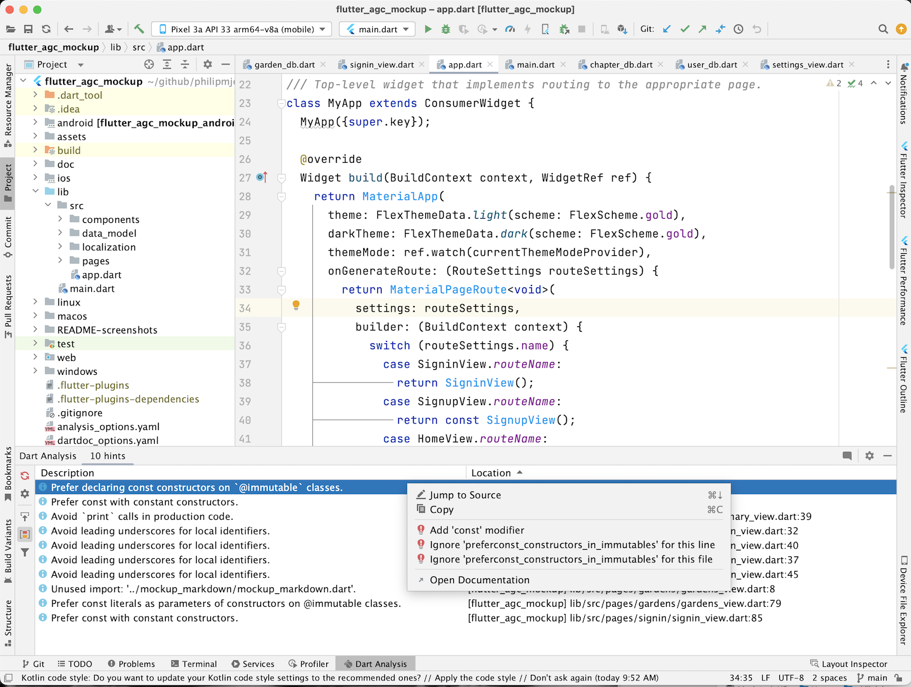Restart Dart Analysis Server icon

tap(25, 476)
